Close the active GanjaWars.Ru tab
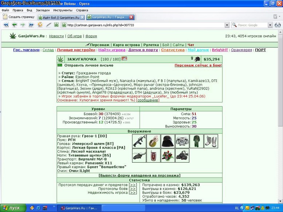Image resolution: width=283 pixels, height=212 pixels. coord(131,17)
